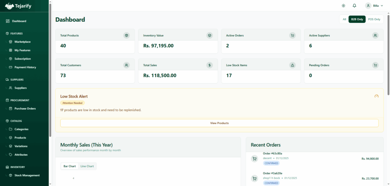Switch filter to POS Only
390x186 pixels.
pyautogui.click(x=374, y=19)
